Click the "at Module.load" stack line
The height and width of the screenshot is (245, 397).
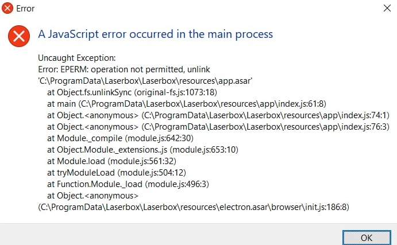pyautogui.click(x=111, y=161)
